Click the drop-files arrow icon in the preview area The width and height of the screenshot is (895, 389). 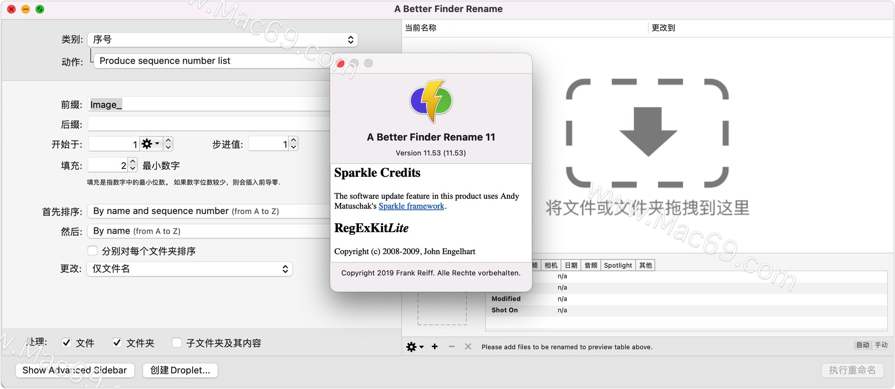(x=648, y=132)
